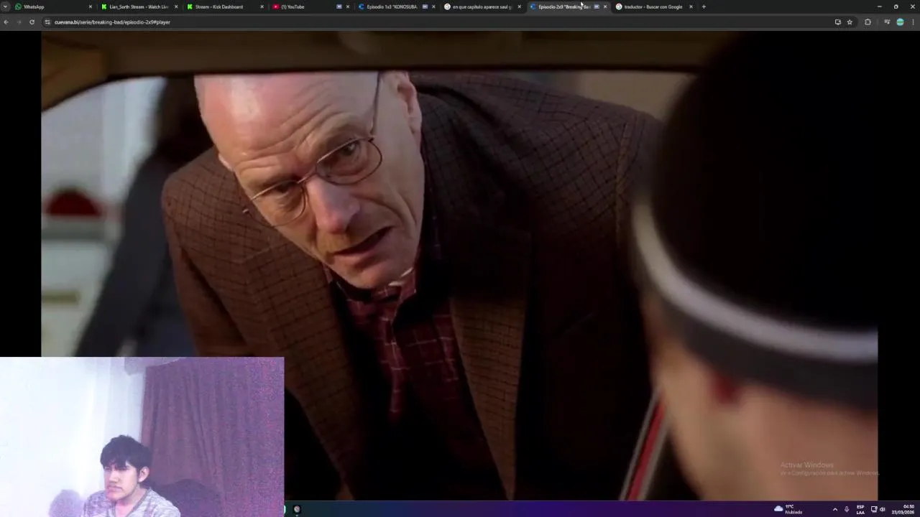Open the weather widget showing 11°C
This screenshot has width=920, height=517.
pyautogui.click(x=788, y=509)
